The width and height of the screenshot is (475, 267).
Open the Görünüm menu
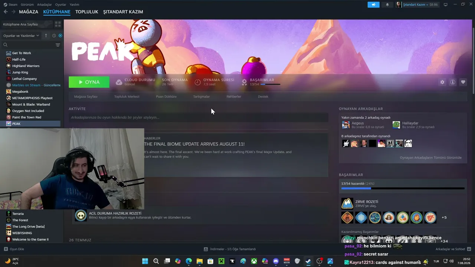point(27,4)
